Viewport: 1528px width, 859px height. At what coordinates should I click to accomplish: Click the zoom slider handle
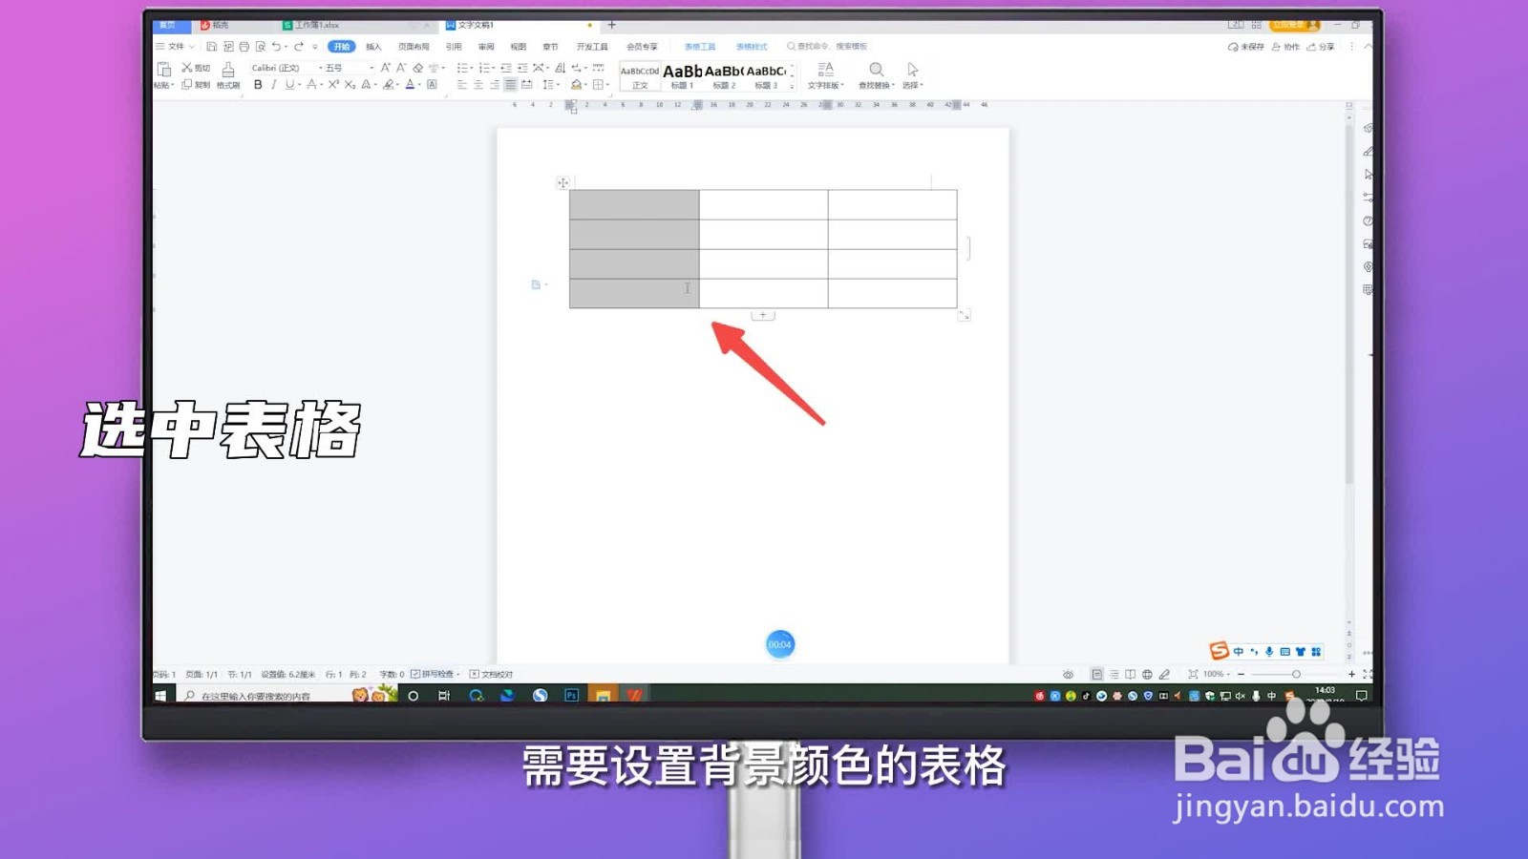coord(1296,674)
